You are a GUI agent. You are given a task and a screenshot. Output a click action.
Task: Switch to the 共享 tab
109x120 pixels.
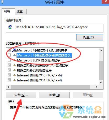21,12
